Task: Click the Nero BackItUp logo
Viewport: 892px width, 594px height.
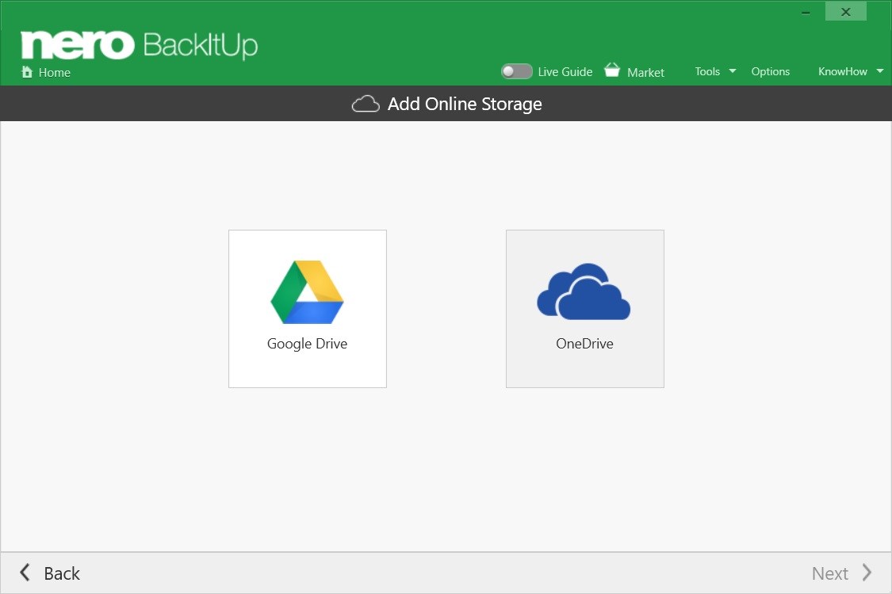Action: pyautogui.click(x=140, y=45)
